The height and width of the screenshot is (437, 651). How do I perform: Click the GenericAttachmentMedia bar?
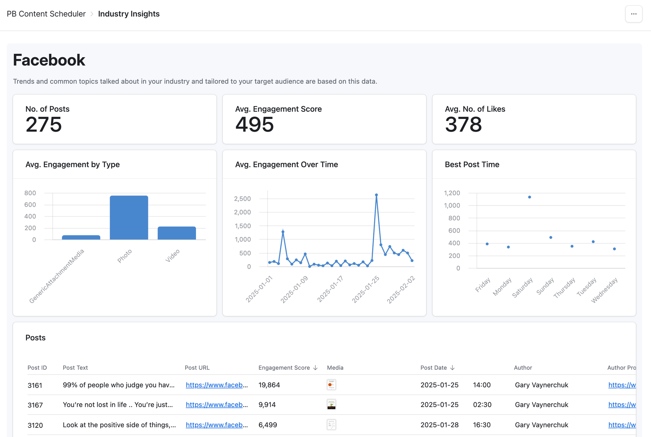(81, 237)
